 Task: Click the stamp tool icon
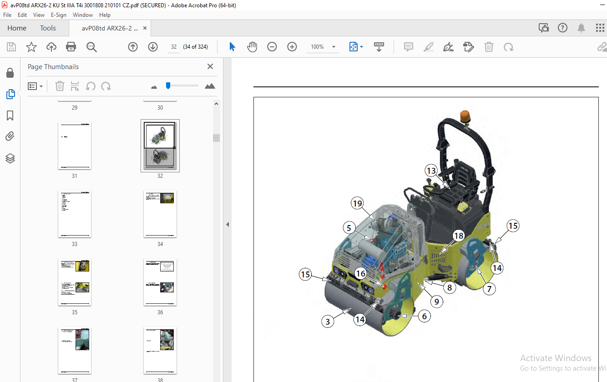[468, 47]
